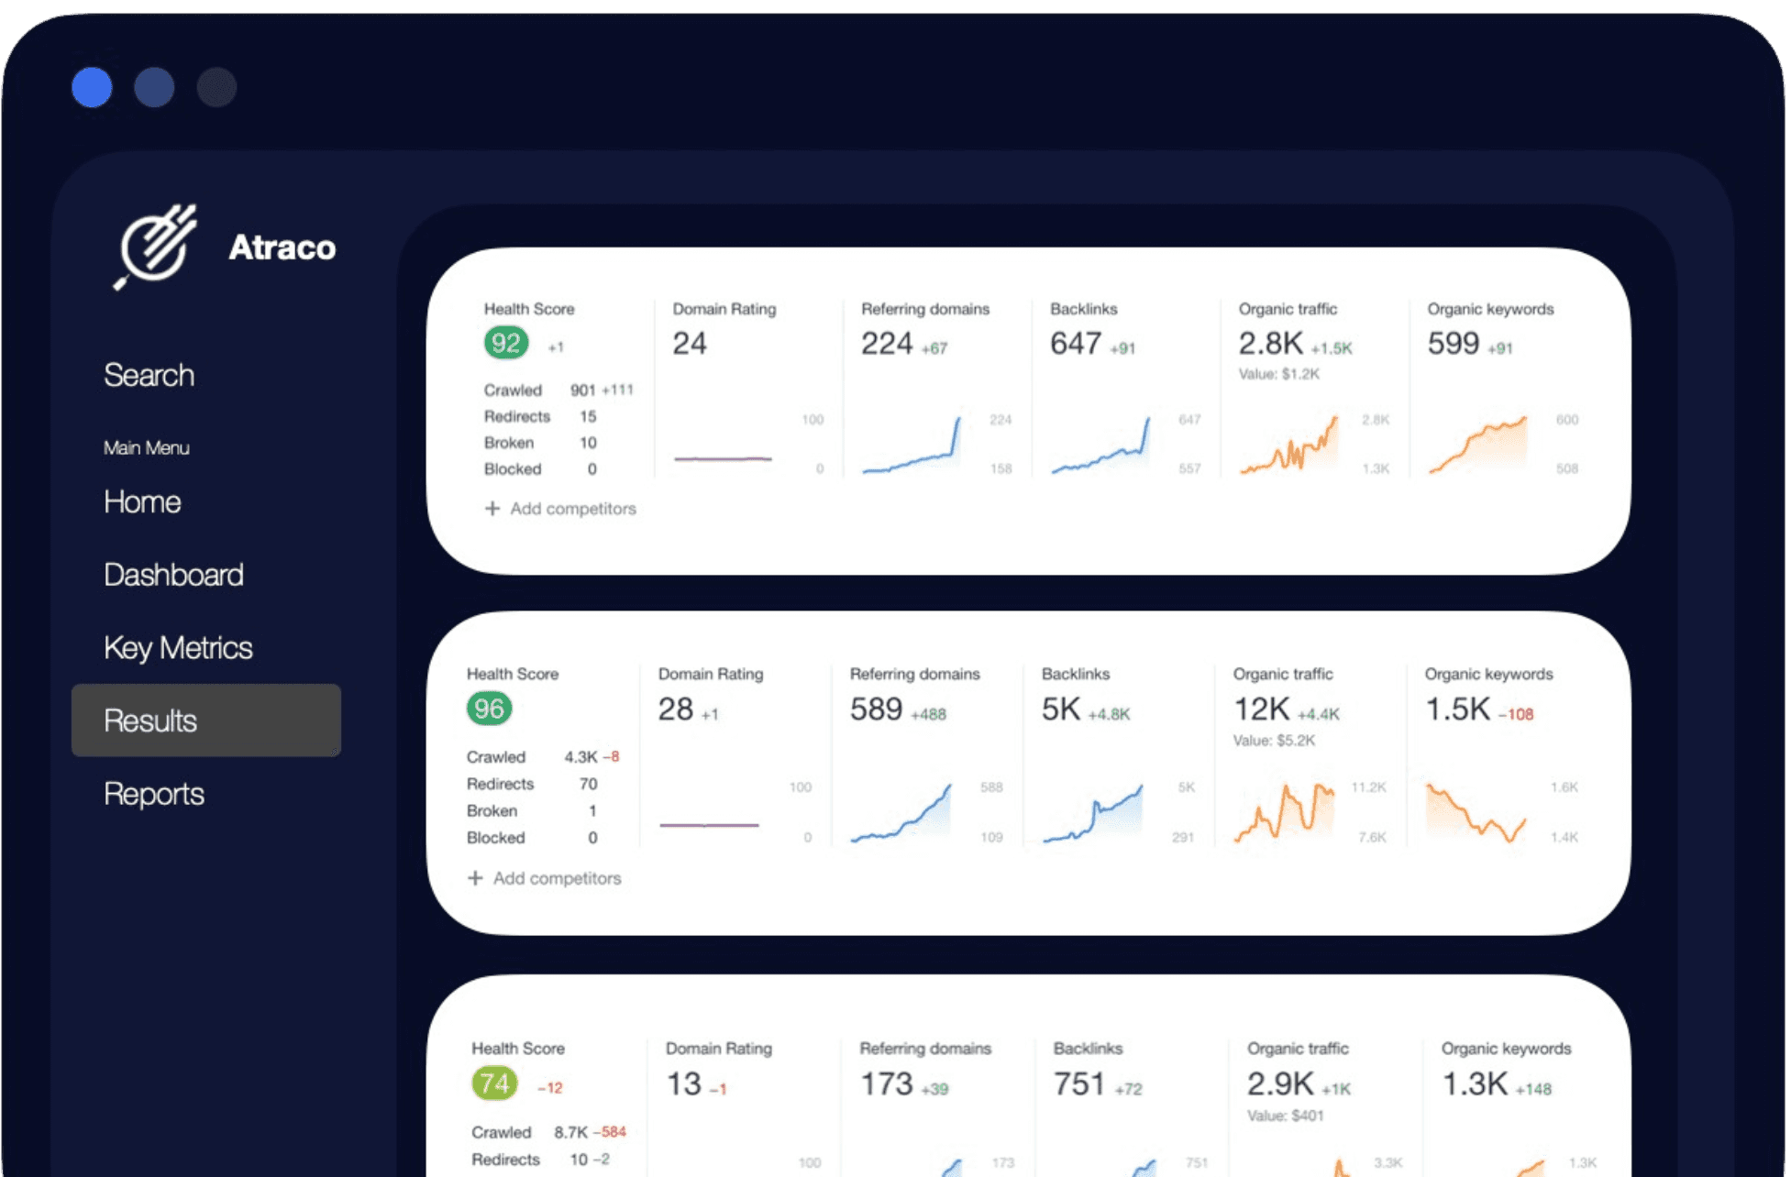The image size is (1791, 1177).
Task: Click the Organic keywords value 1.5K
Action: 1458,709
